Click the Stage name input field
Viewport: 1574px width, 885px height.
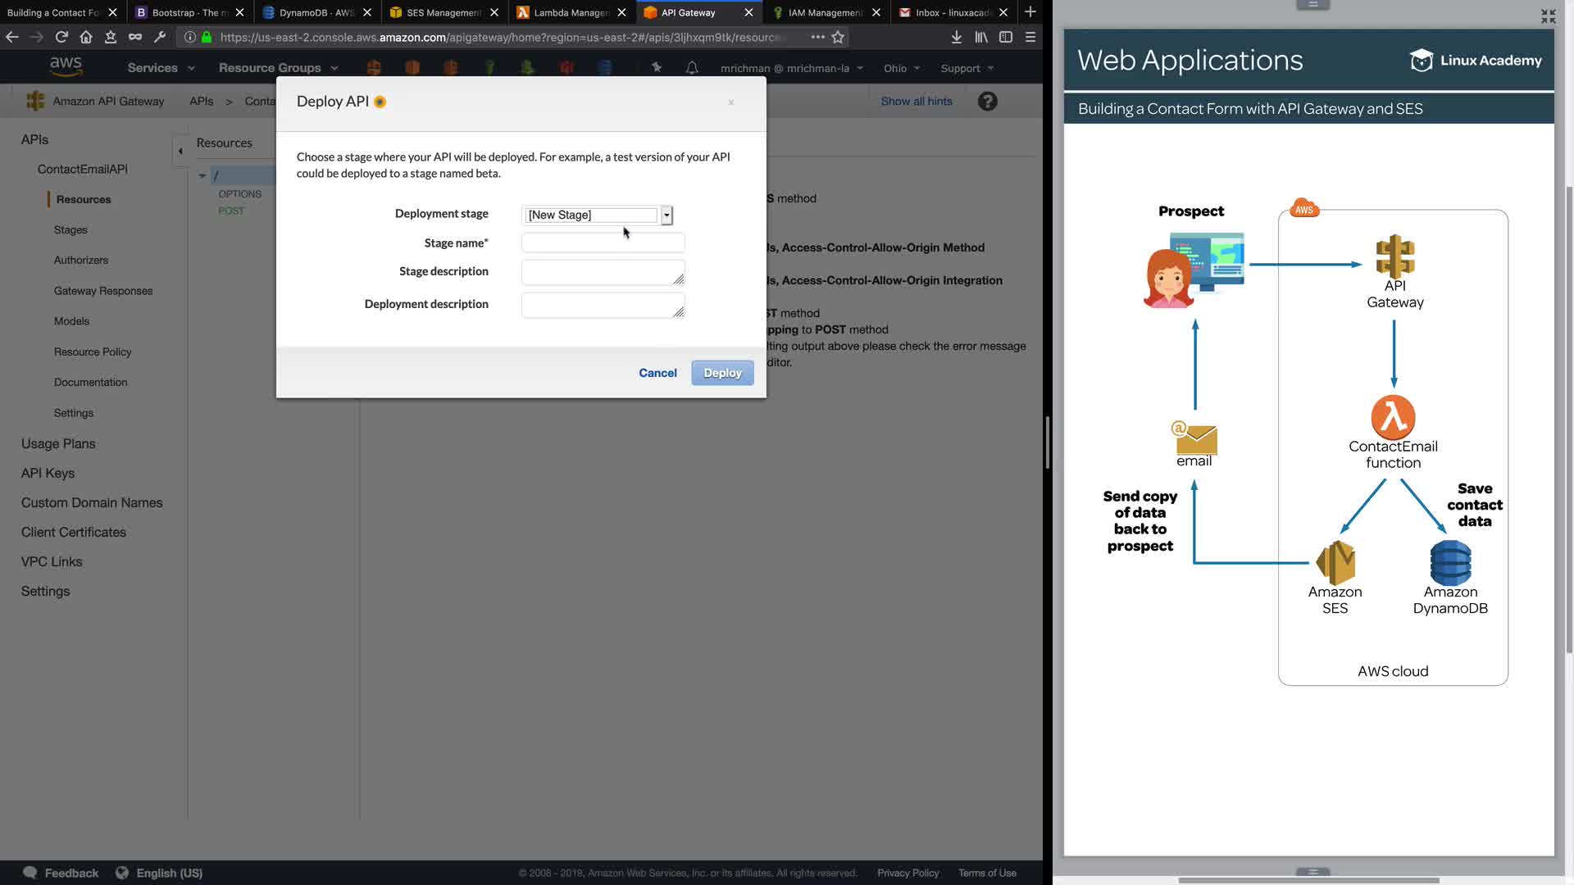[603, 243]
